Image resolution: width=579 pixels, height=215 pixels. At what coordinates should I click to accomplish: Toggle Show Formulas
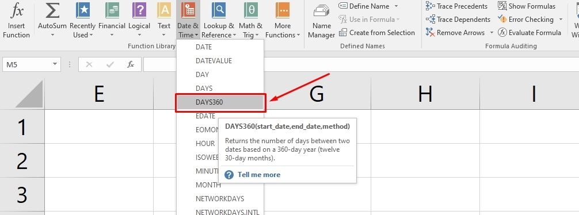pos(527,6)
